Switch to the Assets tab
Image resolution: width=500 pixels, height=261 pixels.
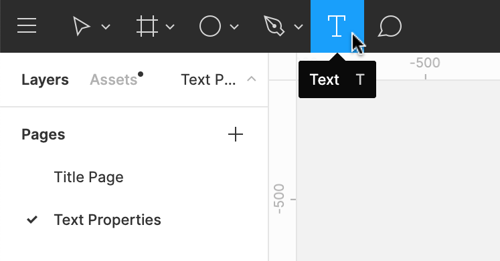114,80
